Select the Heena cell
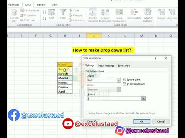Viewport: 185px width, 138px height. coord(65,83)
